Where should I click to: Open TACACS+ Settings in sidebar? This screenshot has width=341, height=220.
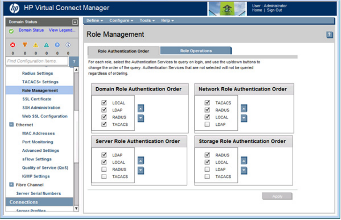click(40, 82)
